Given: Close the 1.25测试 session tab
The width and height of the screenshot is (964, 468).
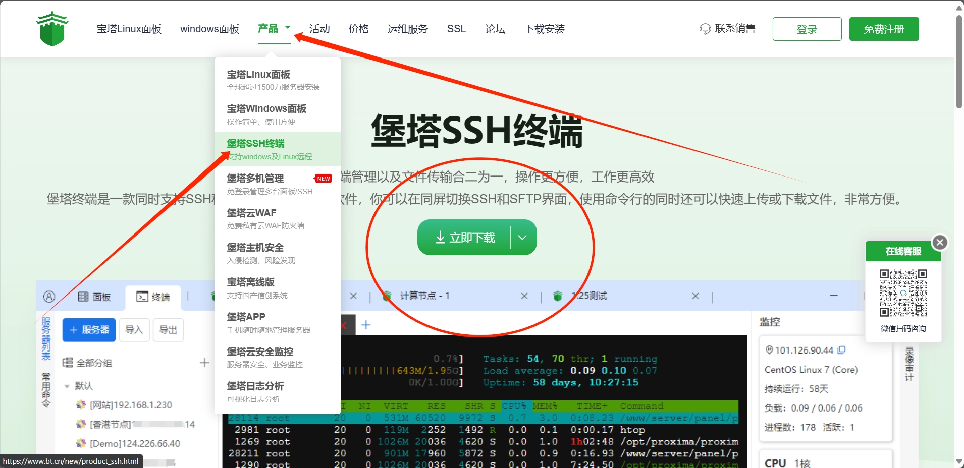Looking at the screenshot, I should point(695,296).
